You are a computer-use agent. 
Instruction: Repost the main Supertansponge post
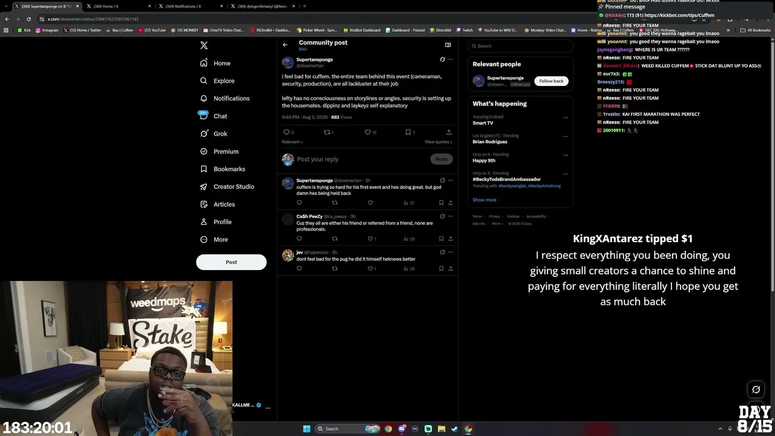coord(327,132)
